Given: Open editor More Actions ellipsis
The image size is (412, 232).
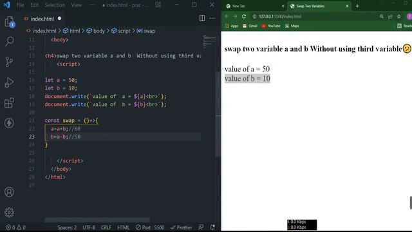Looking at the screenshot, I should [x=212, y=18].
